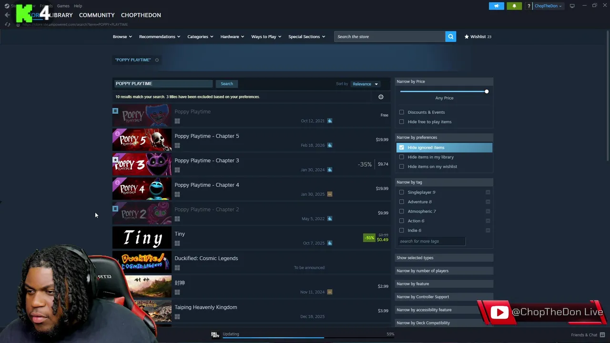Open the Friends & Chat icon

pos(602,335)
